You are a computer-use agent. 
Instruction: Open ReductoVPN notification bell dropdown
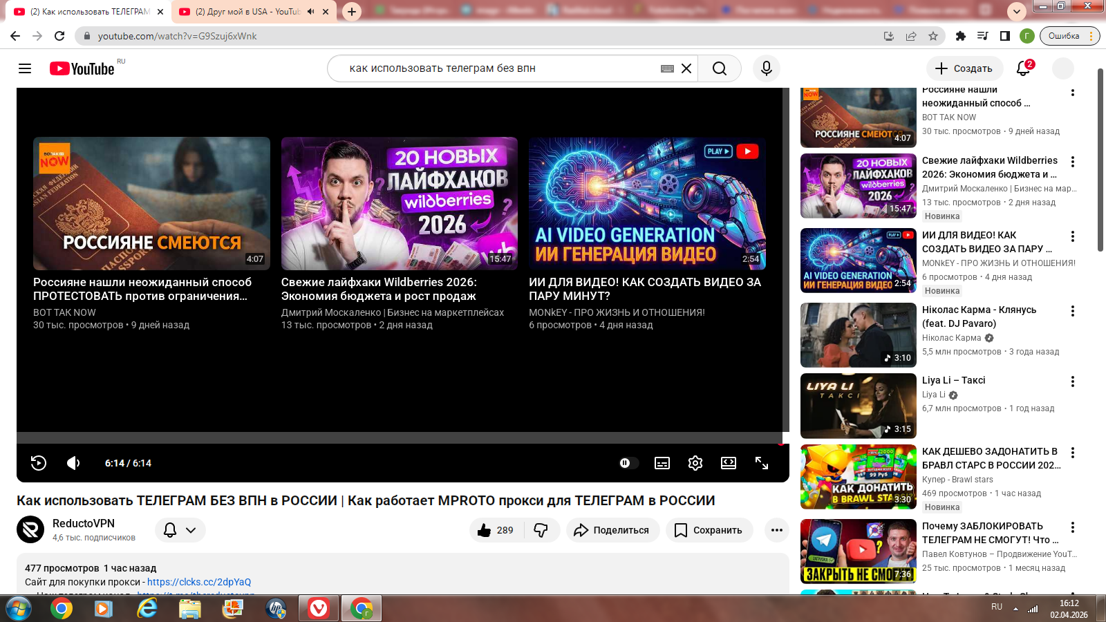pos(180,530)
